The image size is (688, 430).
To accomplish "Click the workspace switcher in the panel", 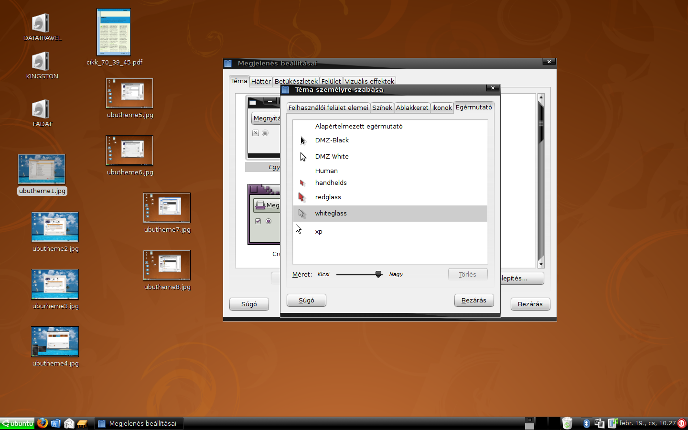I will (x=542, y=423).
